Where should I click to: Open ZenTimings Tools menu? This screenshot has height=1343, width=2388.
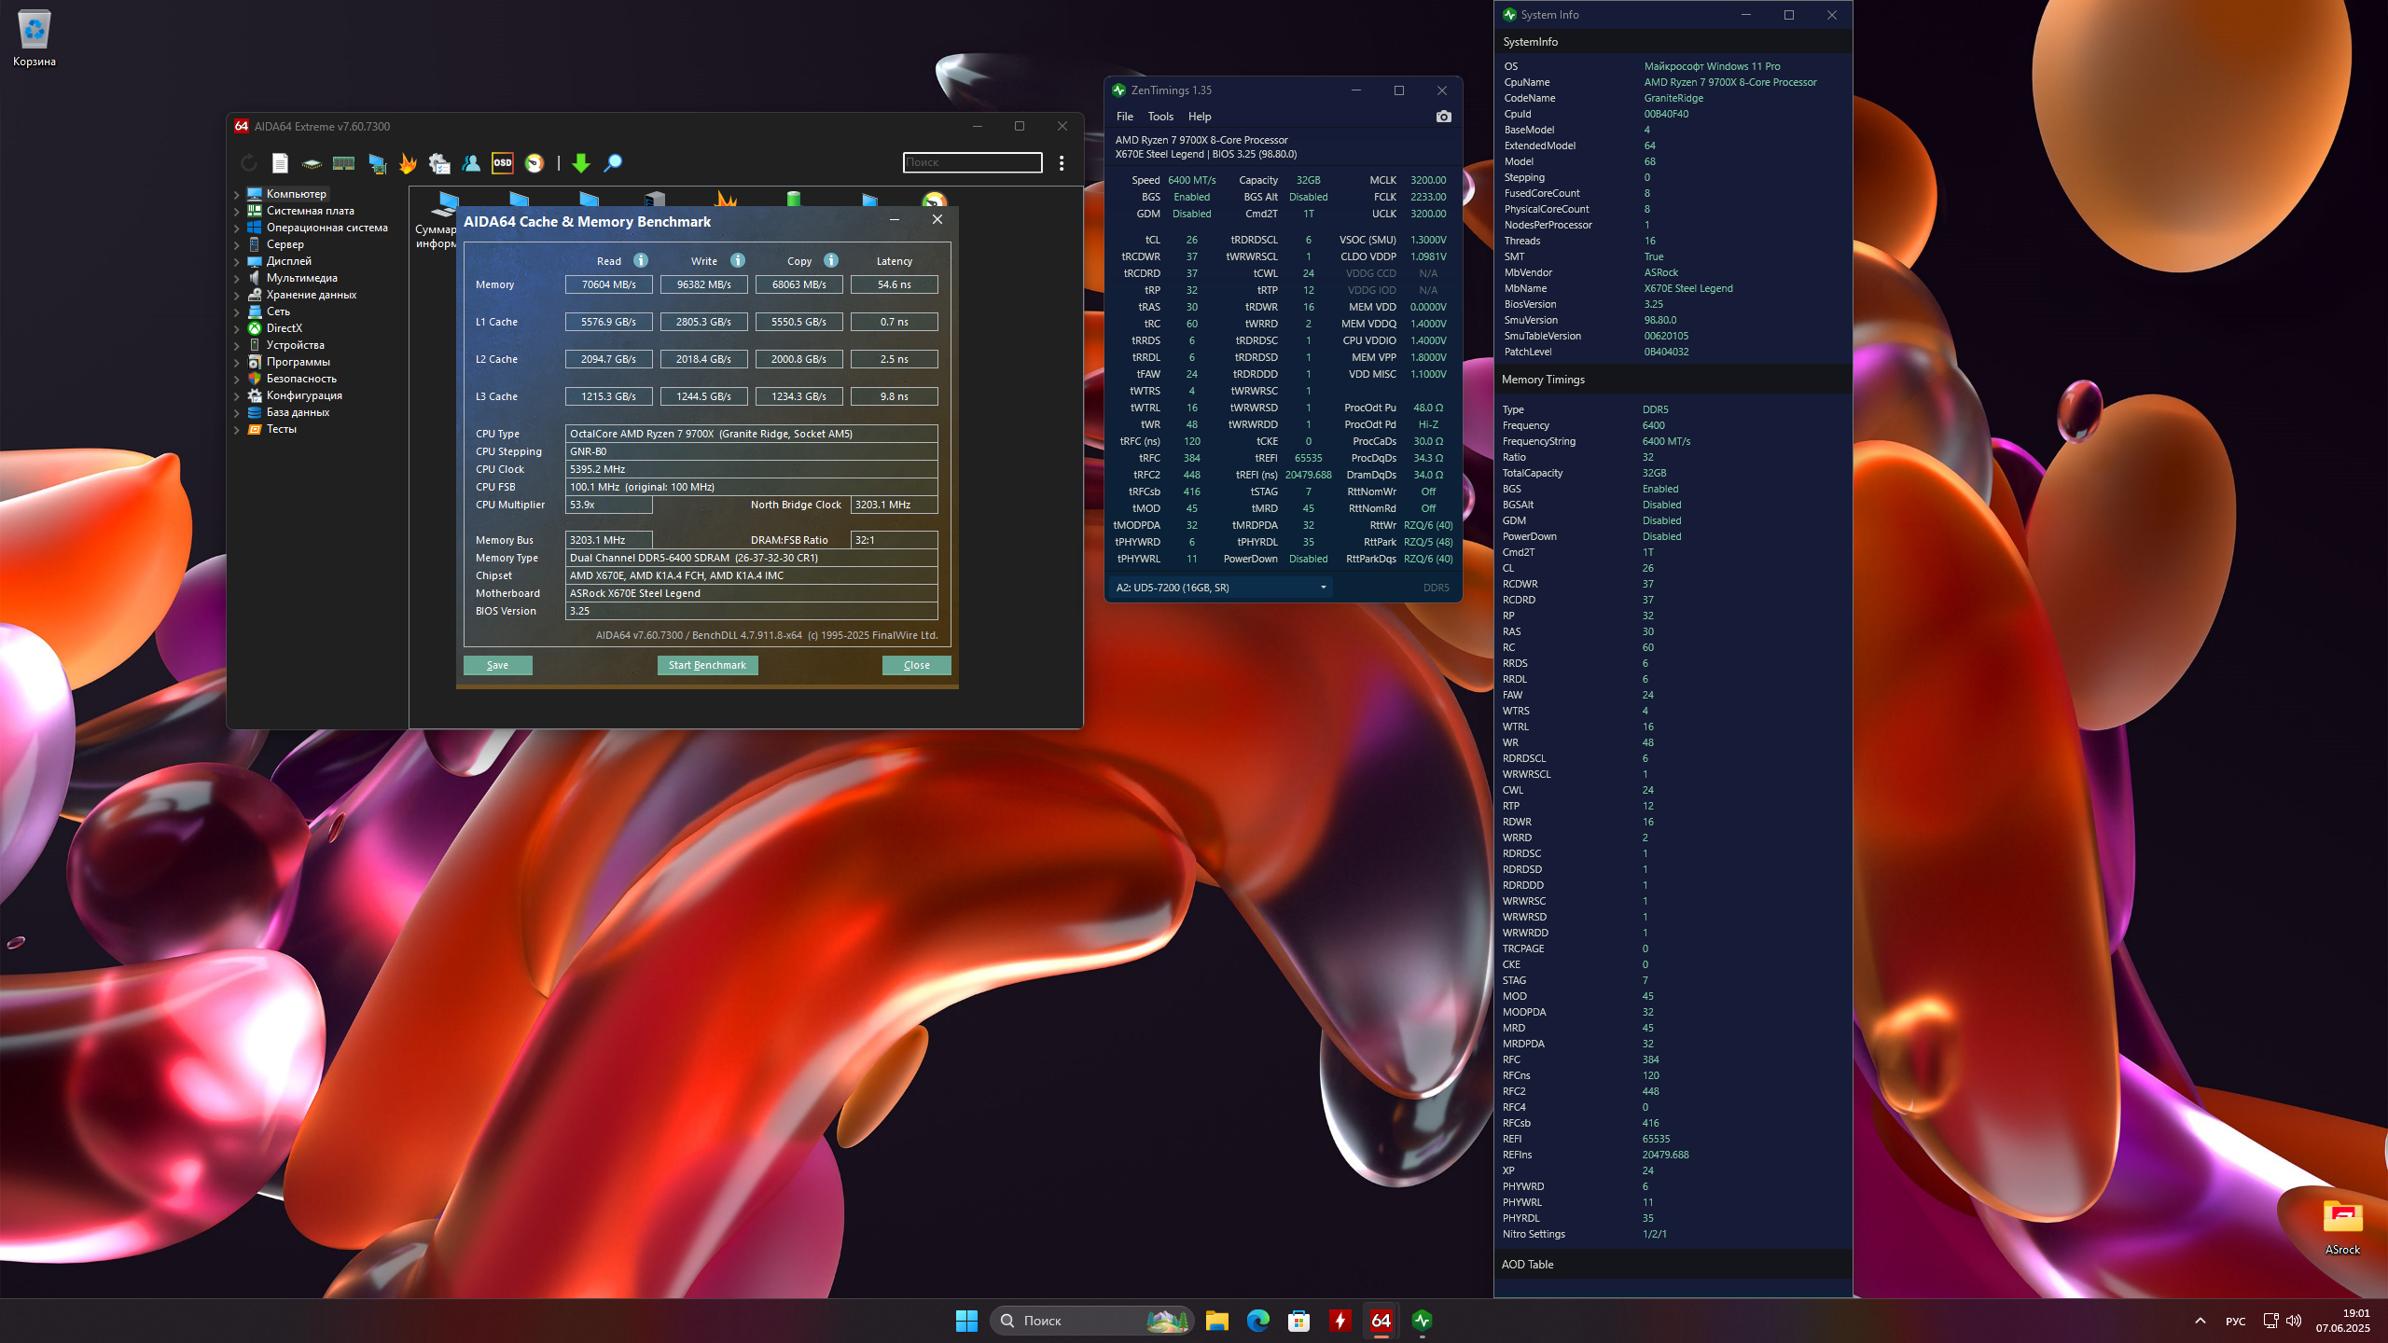[1160, 117]
